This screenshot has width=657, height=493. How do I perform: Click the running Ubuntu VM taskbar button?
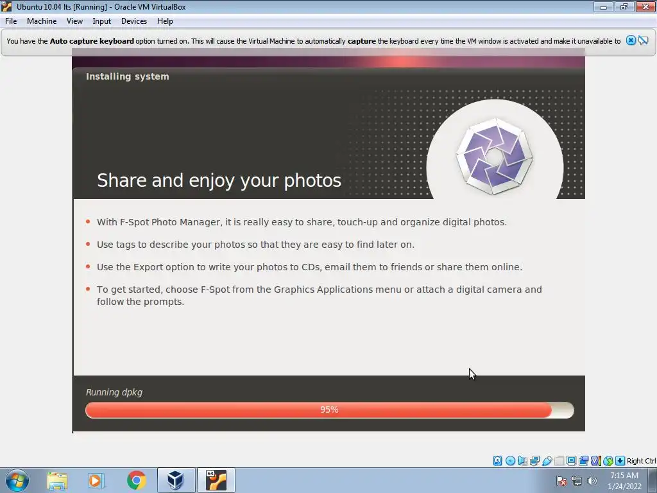click(x=216, y=480)
